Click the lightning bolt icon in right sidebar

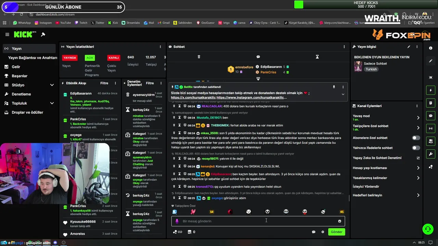click(430, 90)
